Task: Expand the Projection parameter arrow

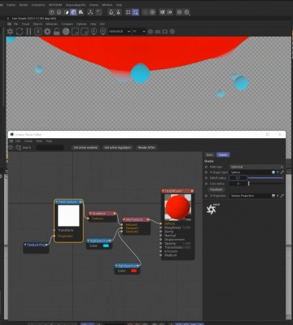Action: click(211, 196)
